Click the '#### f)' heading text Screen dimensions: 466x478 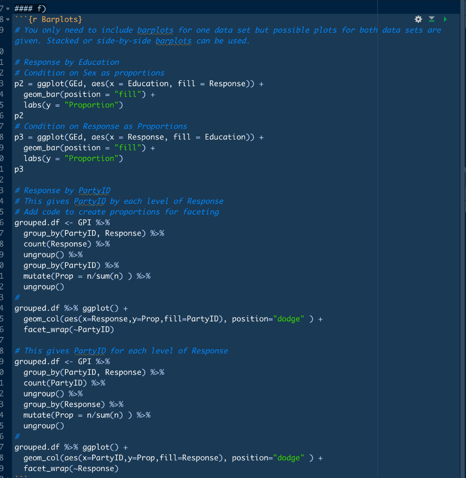coord(30,8)
